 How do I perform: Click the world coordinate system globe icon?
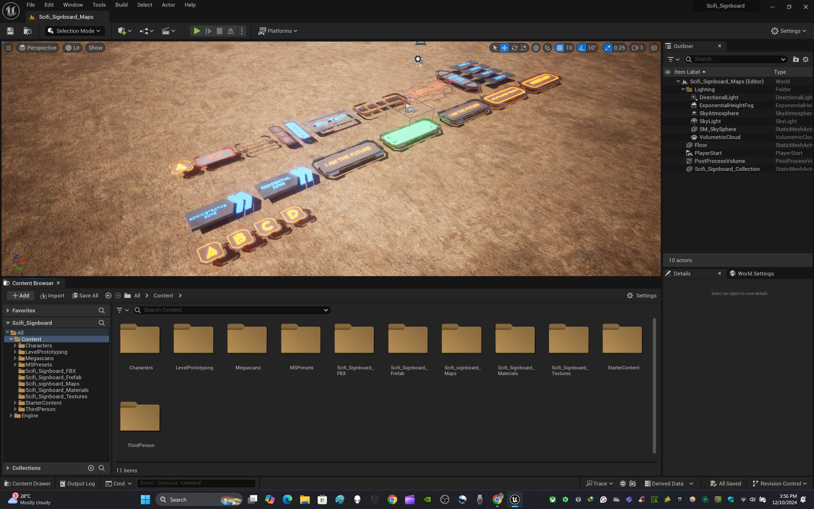coord(536,48)
